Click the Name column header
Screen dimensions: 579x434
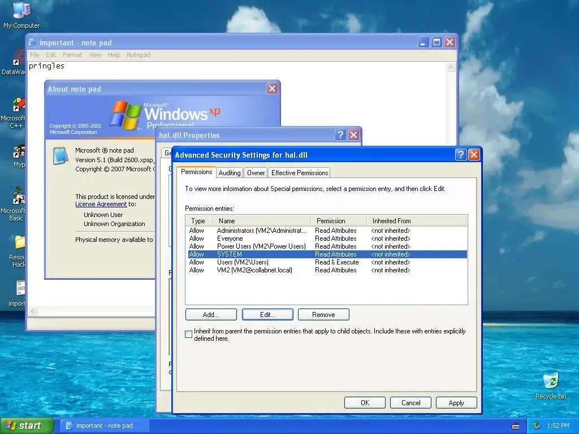point(262,221)
